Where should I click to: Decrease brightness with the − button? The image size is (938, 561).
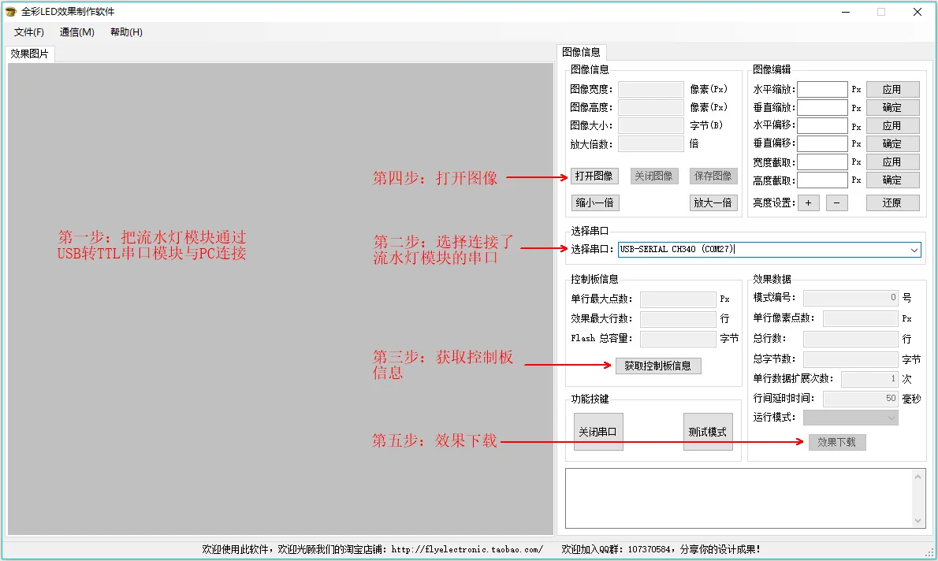(x=837, y=202)
